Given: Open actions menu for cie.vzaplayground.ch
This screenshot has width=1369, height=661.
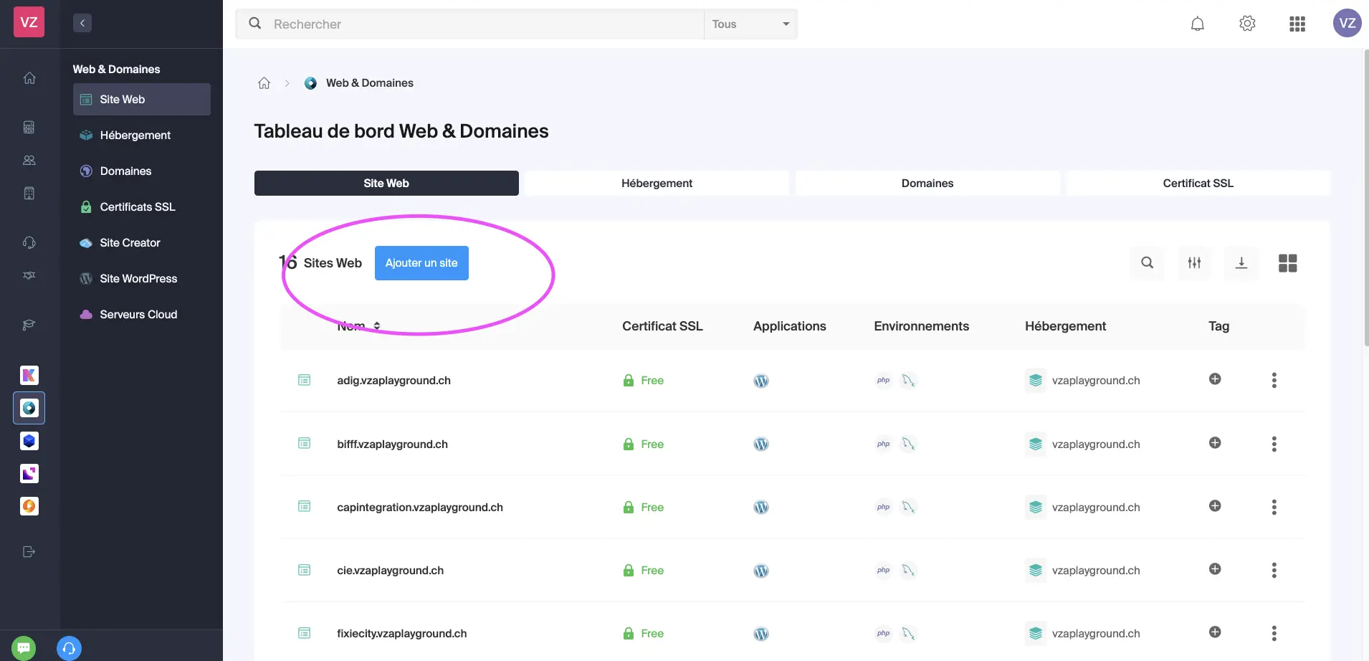Looking at the screenshot, I should [x=1274, y=570].
